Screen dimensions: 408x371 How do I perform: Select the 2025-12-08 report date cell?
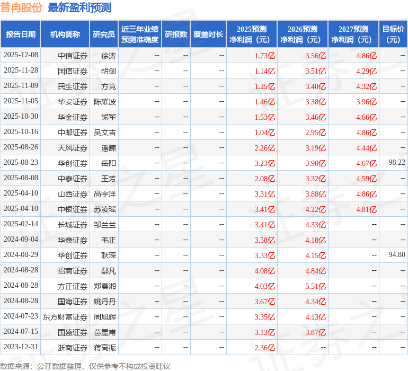21,55
